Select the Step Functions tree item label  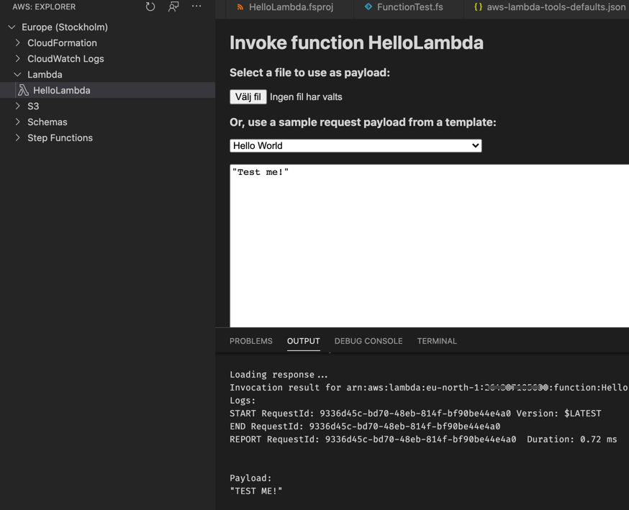[60, 138]
